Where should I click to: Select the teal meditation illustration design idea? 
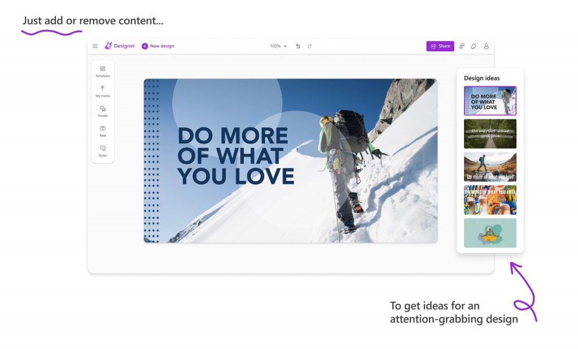point(490,233)
